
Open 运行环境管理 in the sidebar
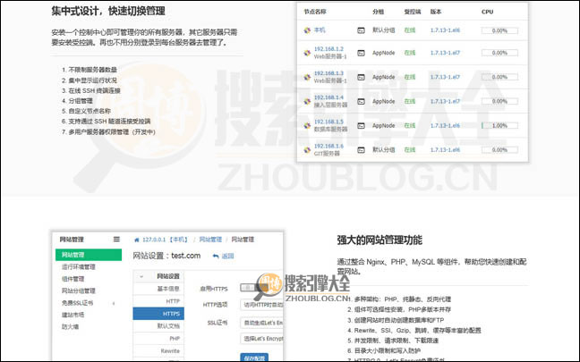point(79,266)
